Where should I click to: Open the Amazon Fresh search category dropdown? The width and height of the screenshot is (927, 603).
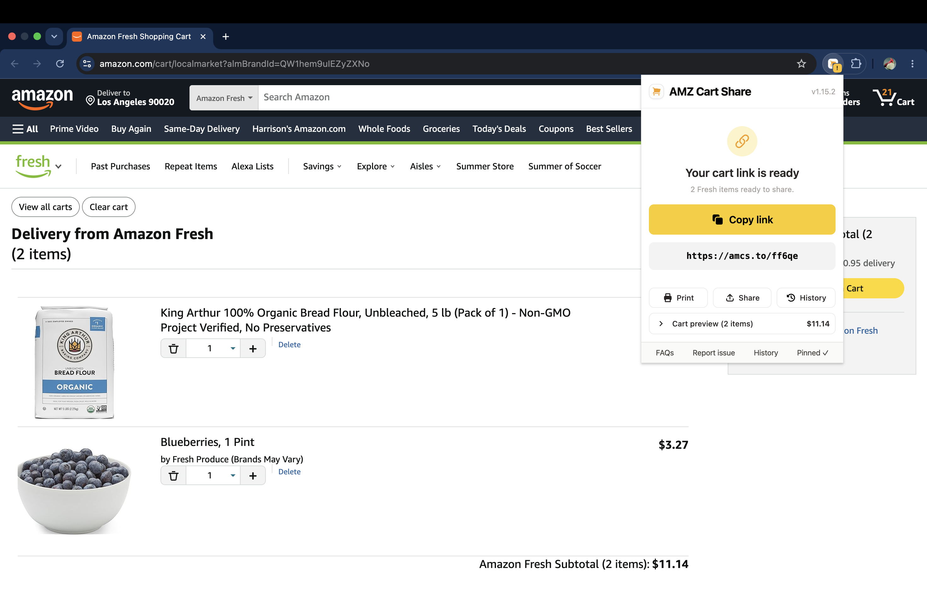point(224,98)
